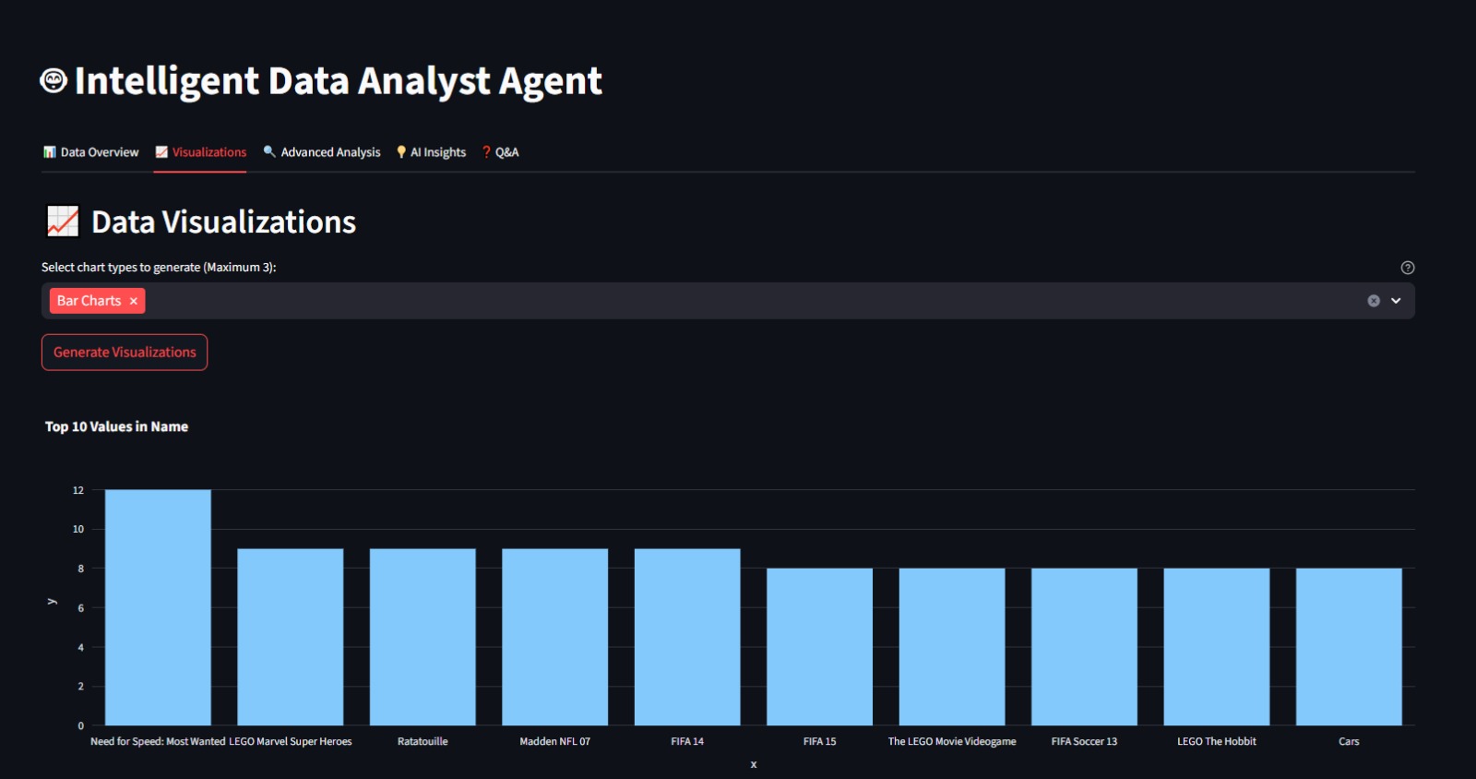
Task: Click the Need for Speed: Most Wanted bar
Action: (x=158, y=607)
